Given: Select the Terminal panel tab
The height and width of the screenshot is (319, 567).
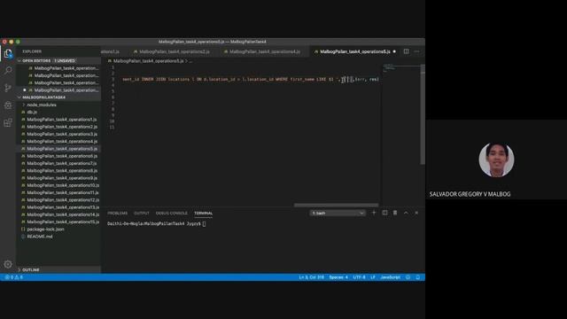Looking at the screenshot, I should click(203, 213).
